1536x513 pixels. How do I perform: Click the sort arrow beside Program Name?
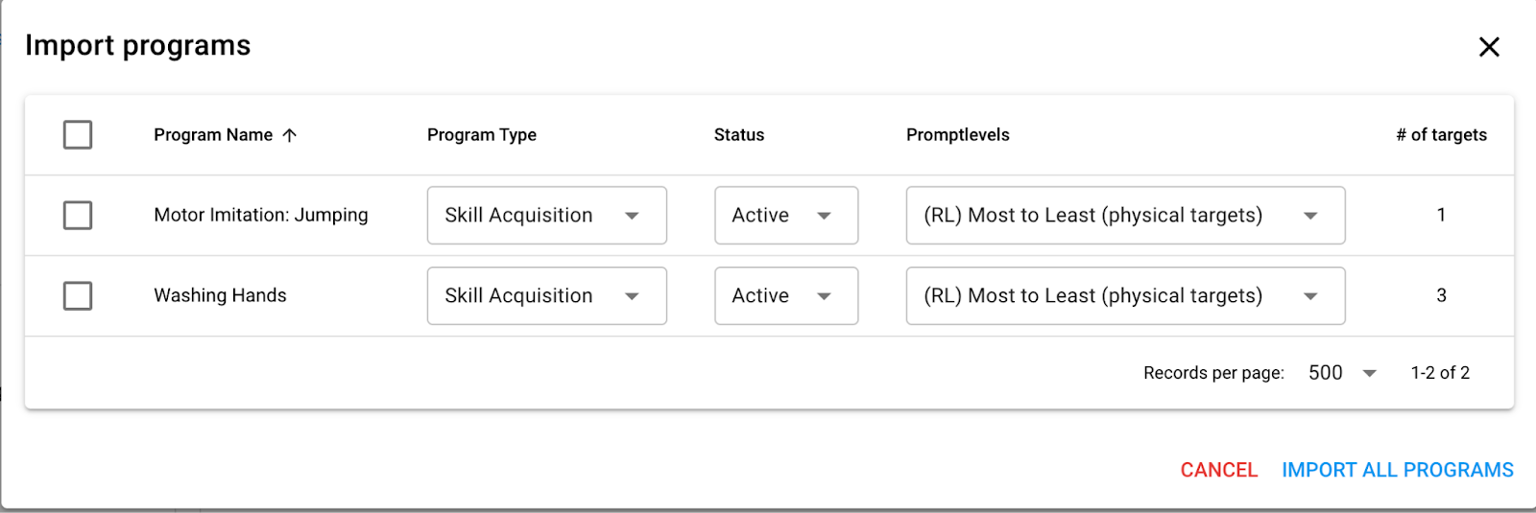click(x=290, y=135)
